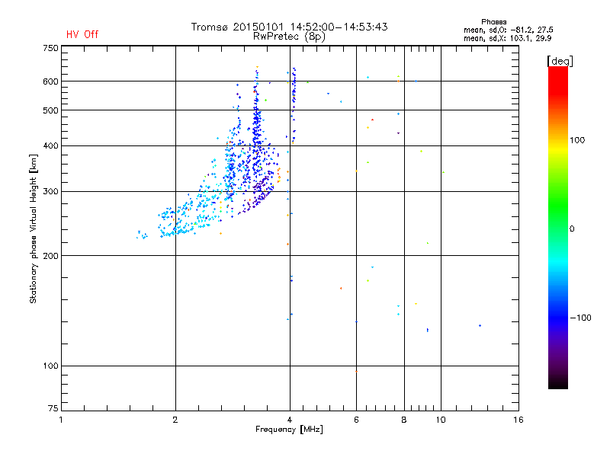The image size is (610, 457).
Task: Click the y-axis tick label "400"
Action: [x=50, y=146]
